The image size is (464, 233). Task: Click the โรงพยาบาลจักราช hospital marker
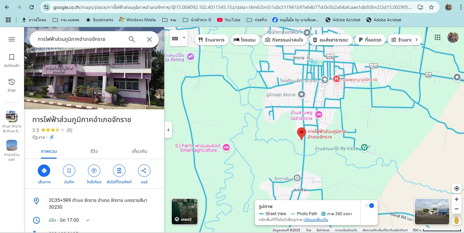pos(337,79)
